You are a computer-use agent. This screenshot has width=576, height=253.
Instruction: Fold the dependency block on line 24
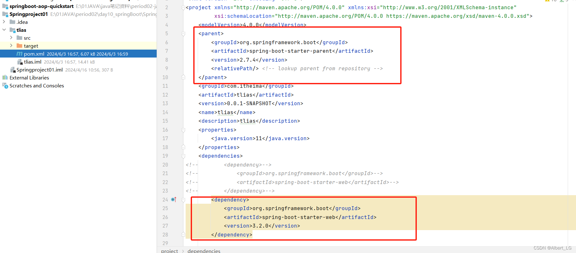click(x=183, y=200)
